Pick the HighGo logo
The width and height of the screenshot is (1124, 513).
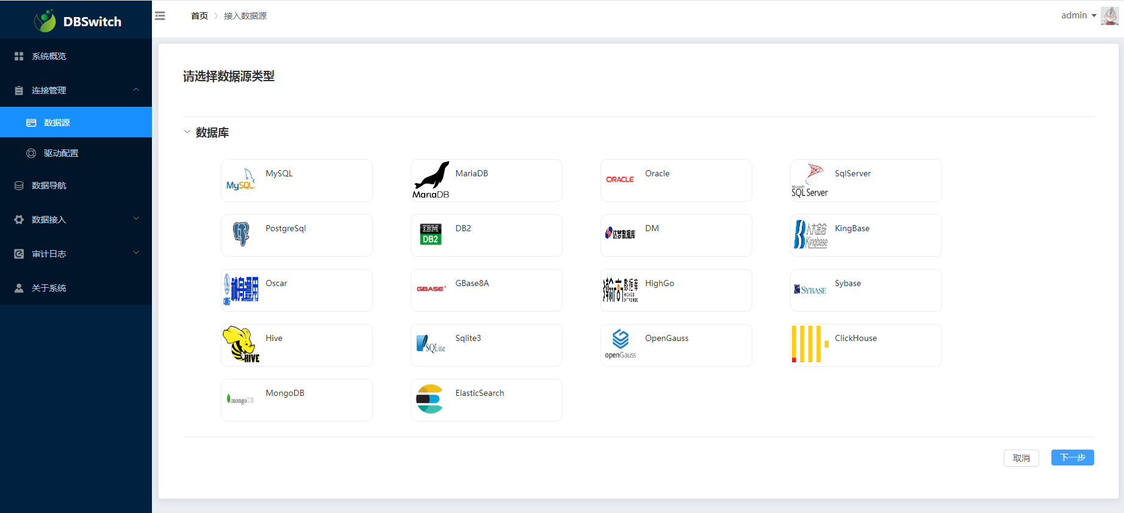click(621, 290)
